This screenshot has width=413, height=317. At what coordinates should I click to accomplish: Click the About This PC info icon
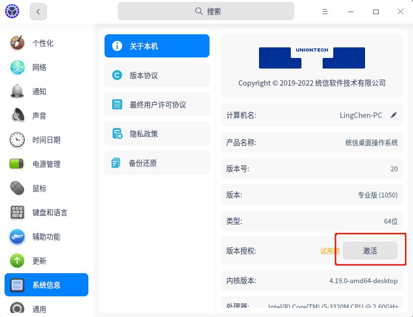click(117, 46)
